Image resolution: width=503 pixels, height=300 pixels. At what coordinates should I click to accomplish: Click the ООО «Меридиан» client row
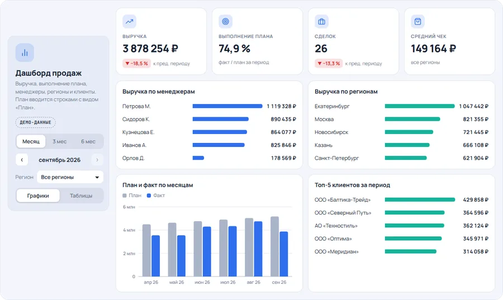pos(402,251)
